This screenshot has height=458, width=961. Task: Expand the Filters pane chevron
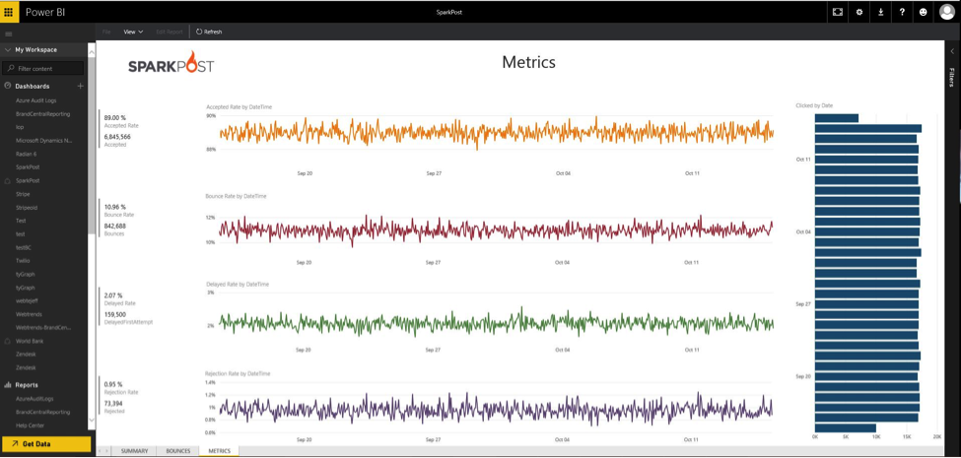pyautogui.click(x=952, y=51)
